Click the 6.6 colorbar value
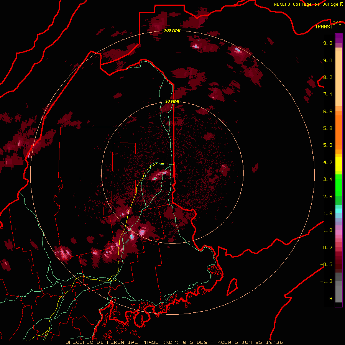 328,111
